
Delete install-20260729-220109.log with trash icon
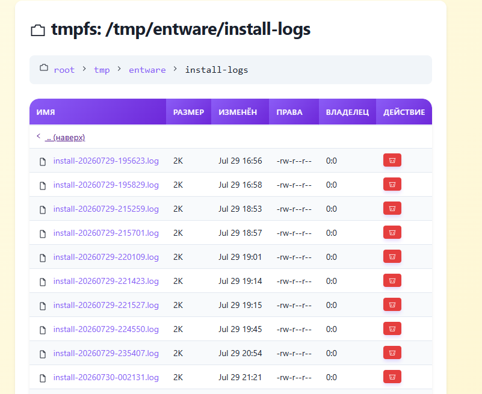click(392, 257)
